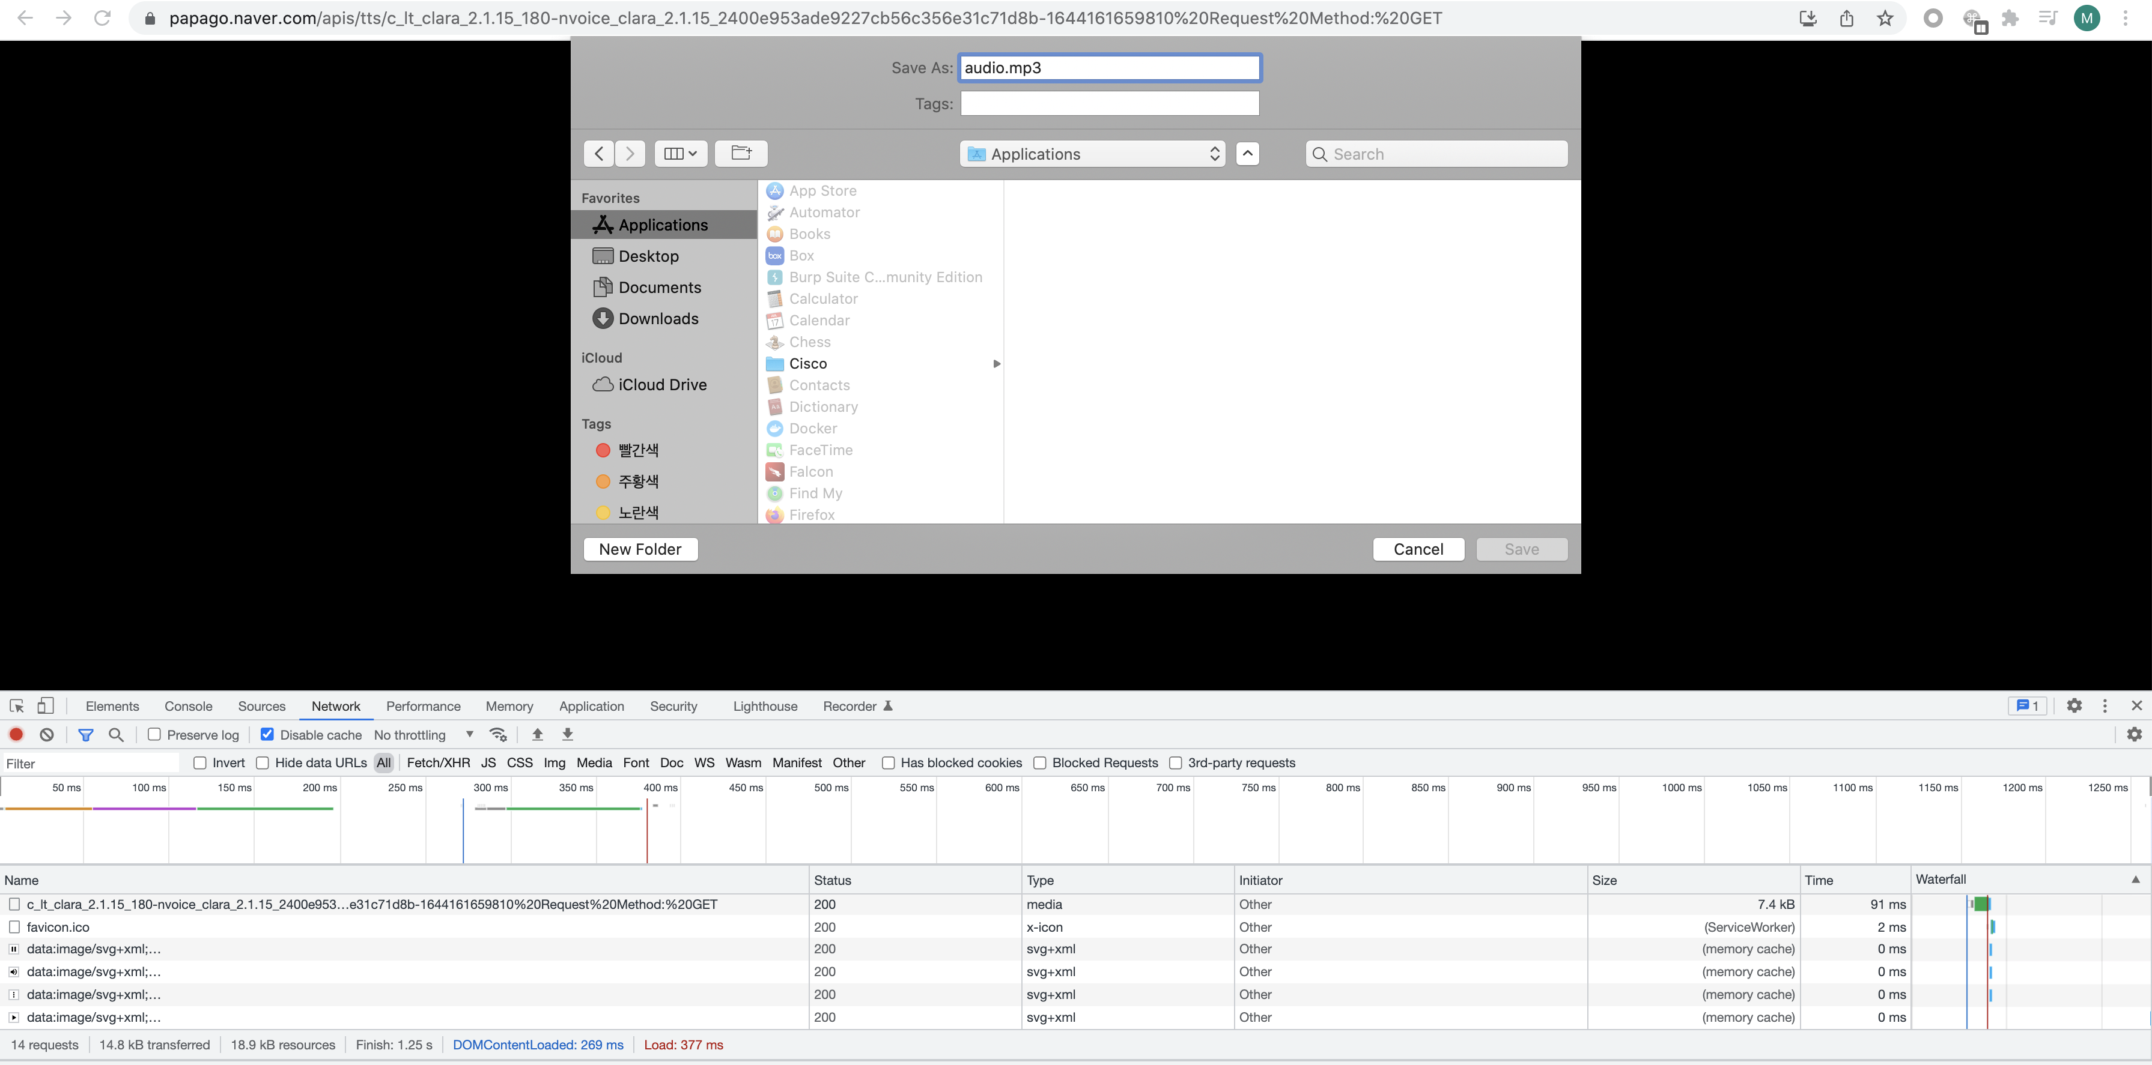
Task: Click the New Folder button
Action: (x=640, y=549)
